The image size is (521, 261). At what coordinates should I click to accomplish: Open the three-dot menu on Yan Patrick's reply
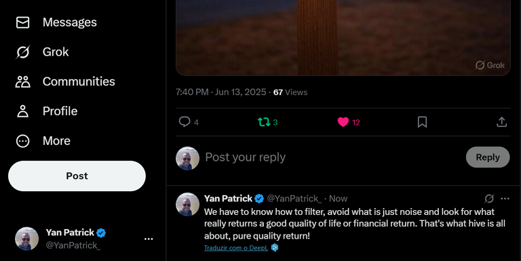[x=505, y=199]
